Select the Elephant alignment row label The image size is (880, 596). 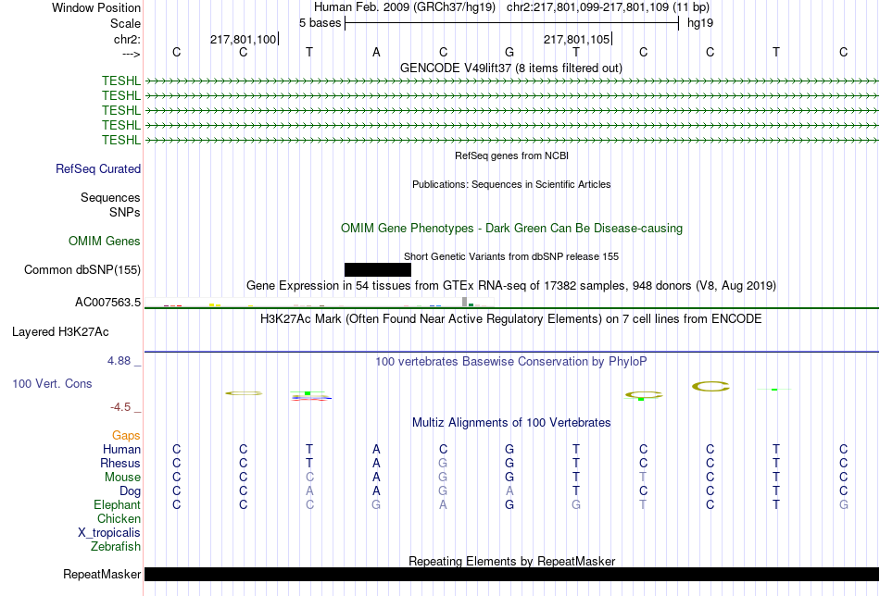pyautogui.click(x=117, y=504)
